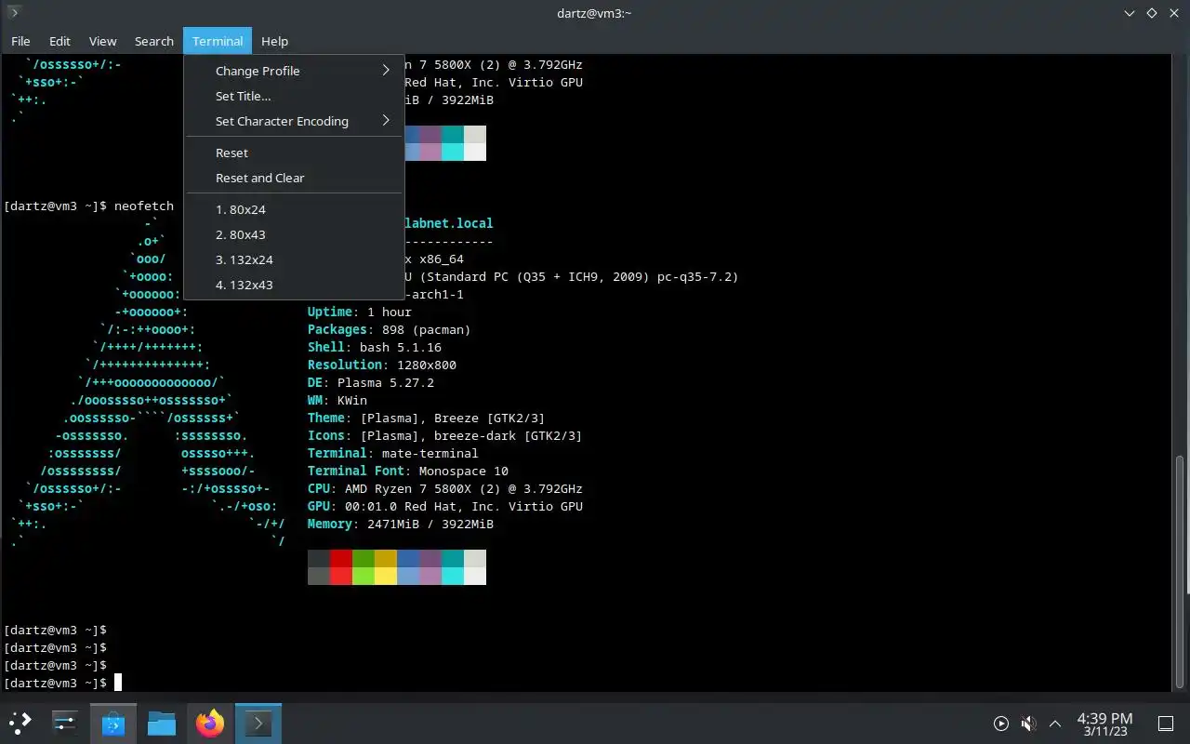Select Reset and Clear option
This screenshot has height=744, width=1190.
click(x=294, y=178)
